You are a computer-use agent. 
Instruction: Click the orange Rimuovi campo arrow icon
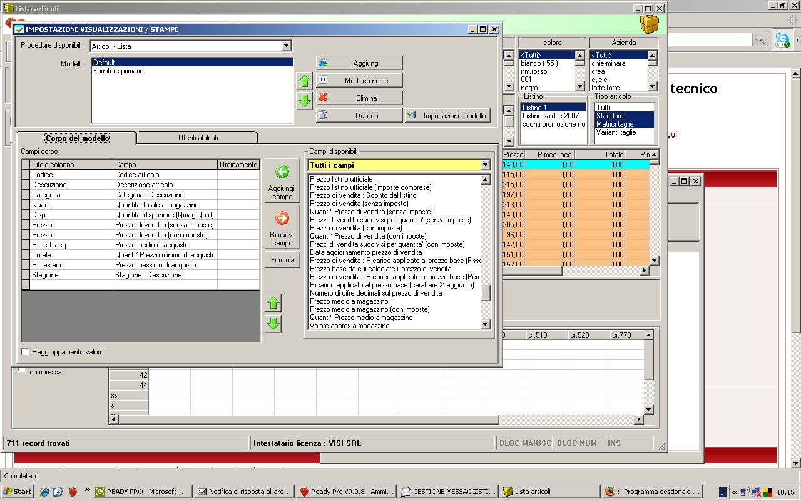pyautogui.click(x=282, y=218)
